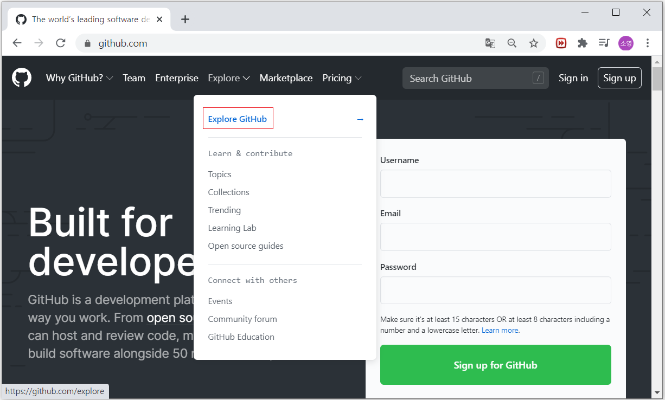Open a new tab with plus button
665x400 pixels.
click(185, 20)
